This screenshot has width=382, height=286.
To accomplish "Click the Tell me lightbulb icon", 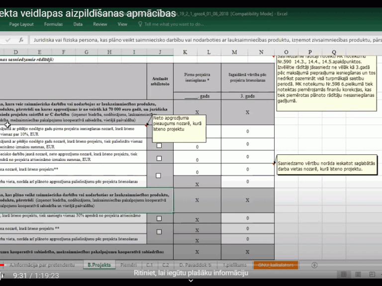I will click(x=140, y=24).
